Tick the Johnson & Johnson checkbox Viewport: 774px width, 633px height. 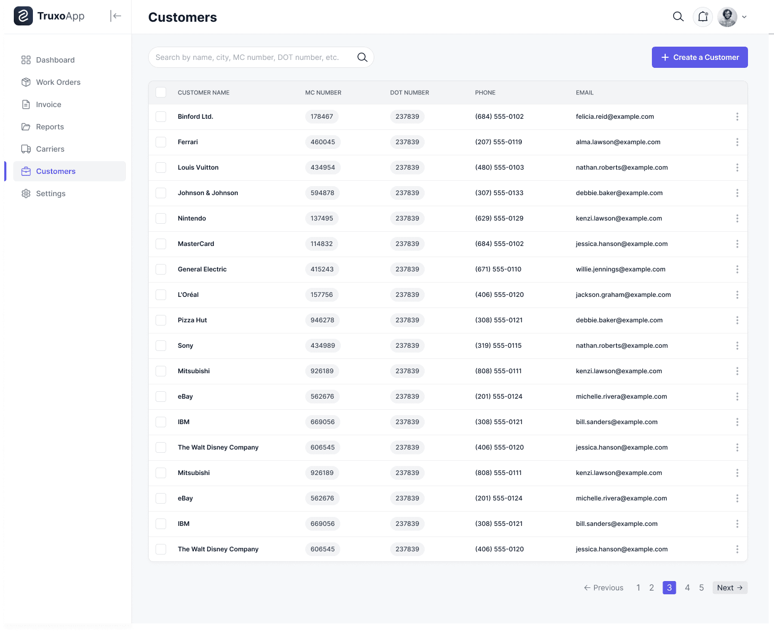(x=161, y=193)
